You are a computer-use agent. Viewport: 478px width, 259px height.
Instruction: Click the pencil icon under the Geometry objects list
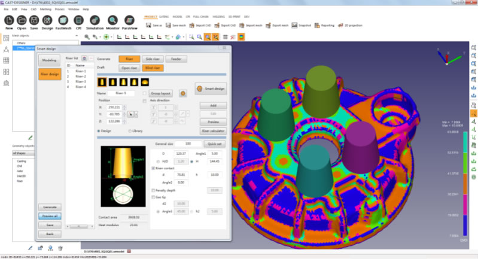coord(30,248)
